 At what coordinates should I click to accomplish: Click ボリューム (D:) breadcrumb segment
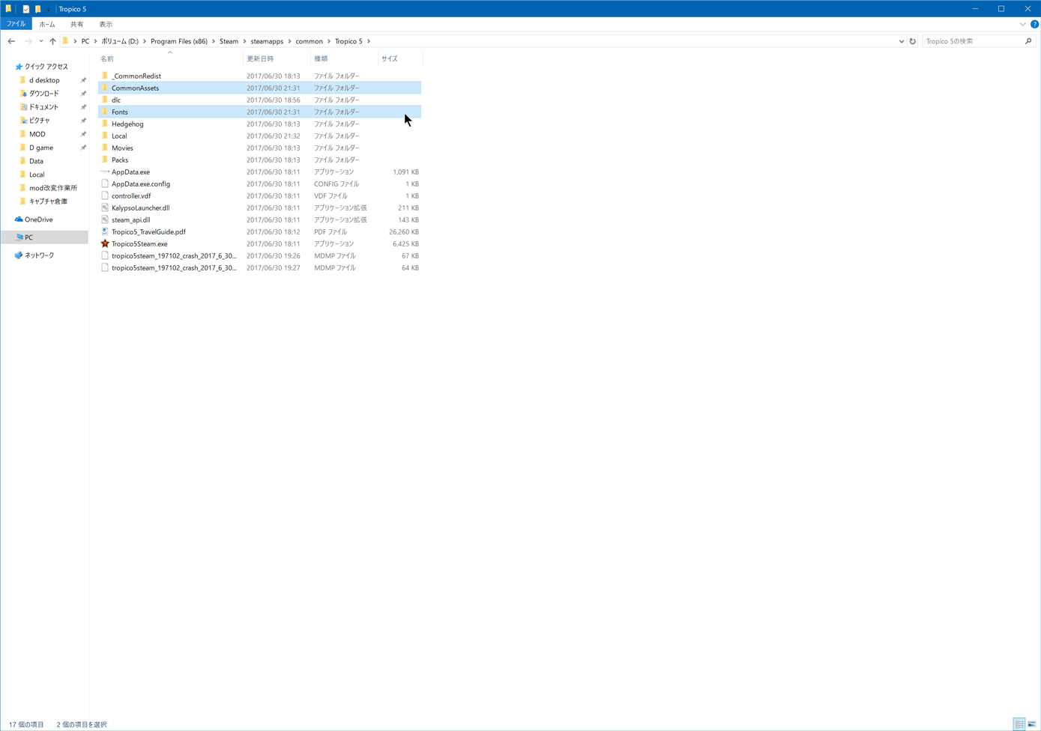pyautogui.click(x=120, y=41)
